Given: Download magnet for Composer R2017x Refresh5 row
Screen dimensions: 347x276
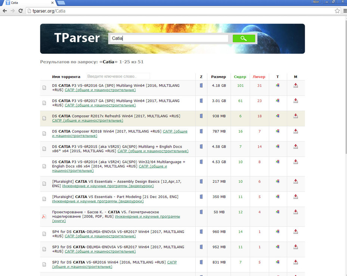Looking at the screenshot, I should (295, 116).
